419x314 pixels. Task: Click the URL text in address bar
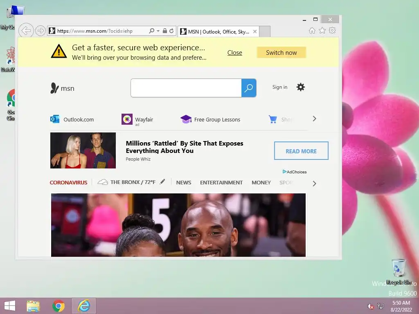(x=95, y=31)
